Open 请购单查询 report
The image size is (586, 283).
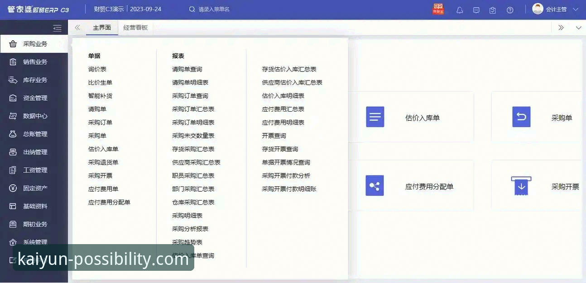pyautogui.click(x=187, y=69)
